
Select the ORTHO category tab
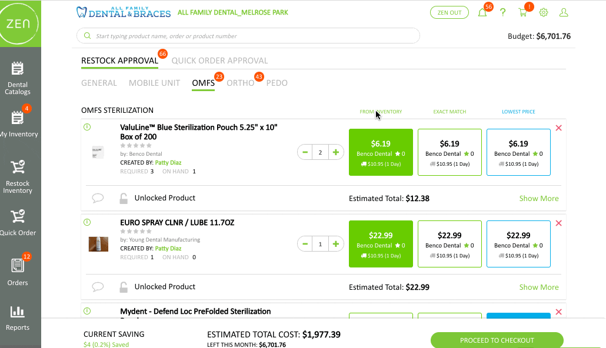[x=240, y=83]
